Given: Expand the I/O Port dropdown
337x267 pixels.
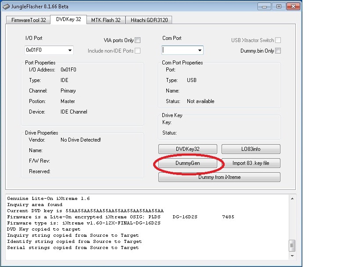Looking at the screenshot, I should click(69, 50).
